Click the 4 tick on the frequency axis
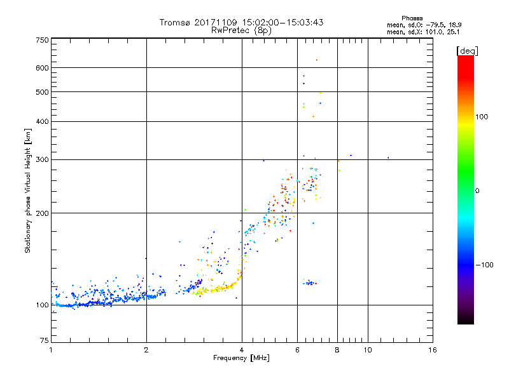Image resolution: width=509 pixels, height=381 pixels. (x=242, y=350)
